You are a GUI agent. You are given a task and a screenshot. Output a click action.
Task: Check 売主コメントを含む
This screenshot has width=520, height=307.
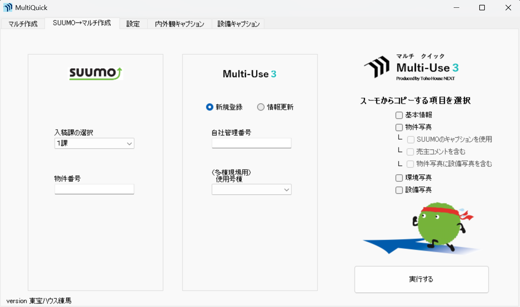pos(410,152)
